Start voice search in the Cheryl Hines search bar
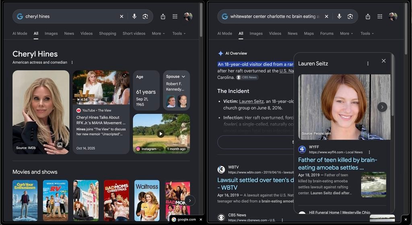 coord(134,16)
